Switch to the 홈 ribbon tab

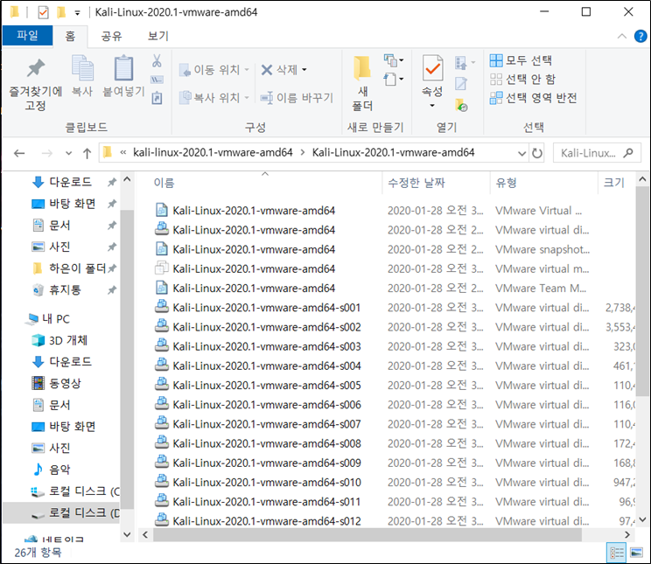pyautogui.click(x=70, y=36)
